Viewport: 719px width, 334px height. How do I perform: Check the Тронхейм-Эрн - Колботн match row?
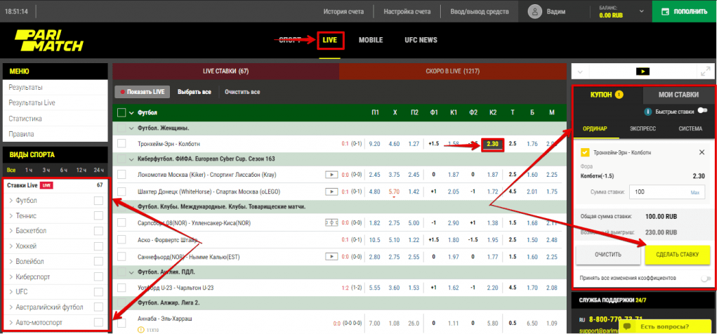tap(121, 143)
